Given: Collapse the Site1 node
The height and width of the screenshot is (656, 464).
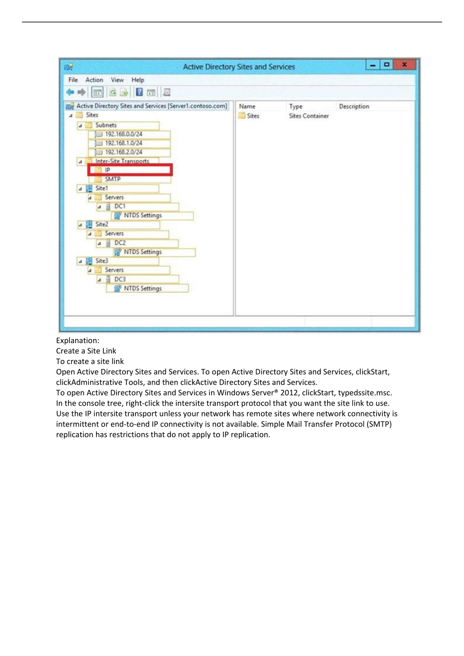Looking at the screenshot, I should point(80,189).
